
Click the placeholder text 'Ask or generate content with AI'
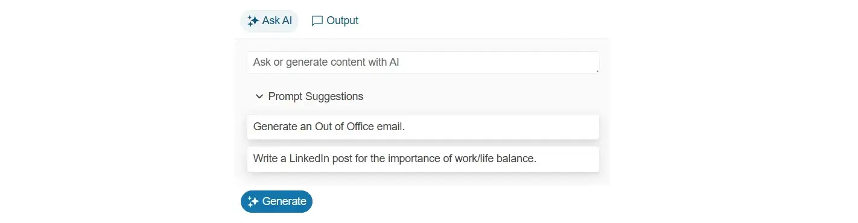(x=326, y=62)
